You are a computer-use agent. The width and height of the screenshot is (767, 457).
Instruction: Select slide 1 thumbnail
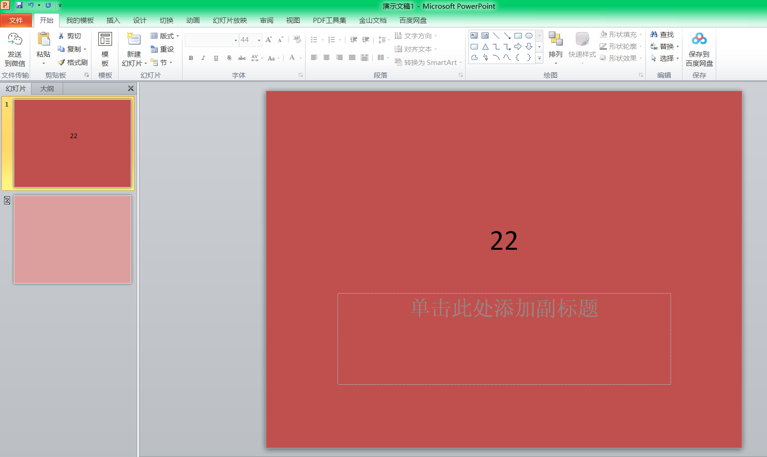(72, 143)
